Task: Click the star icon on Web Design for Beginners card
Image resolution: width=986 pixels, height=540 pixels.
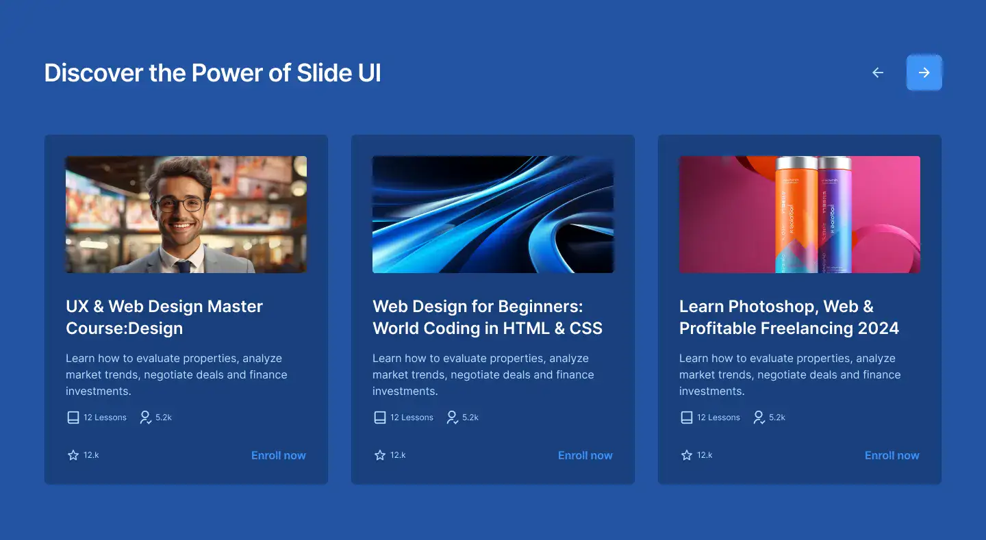Action: (380, 455)
